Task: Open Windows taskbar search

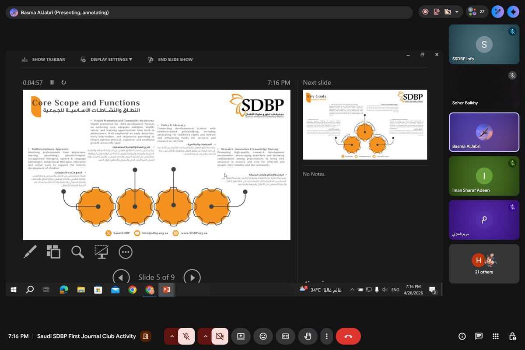Action: pyautogui.click(x=30, y=290)
